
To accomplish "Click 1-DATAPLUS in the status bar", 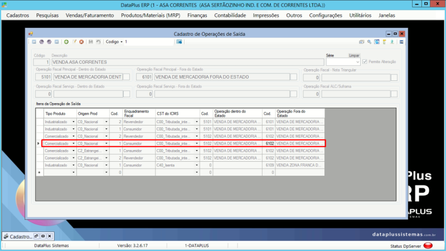I will pyautogui.click(x=197, y=245).
